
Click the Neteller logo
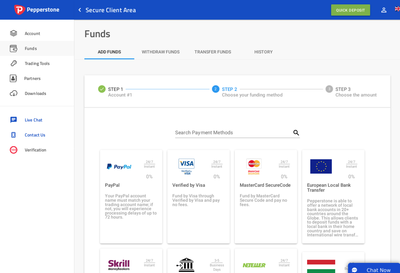[x=254, y=265]
